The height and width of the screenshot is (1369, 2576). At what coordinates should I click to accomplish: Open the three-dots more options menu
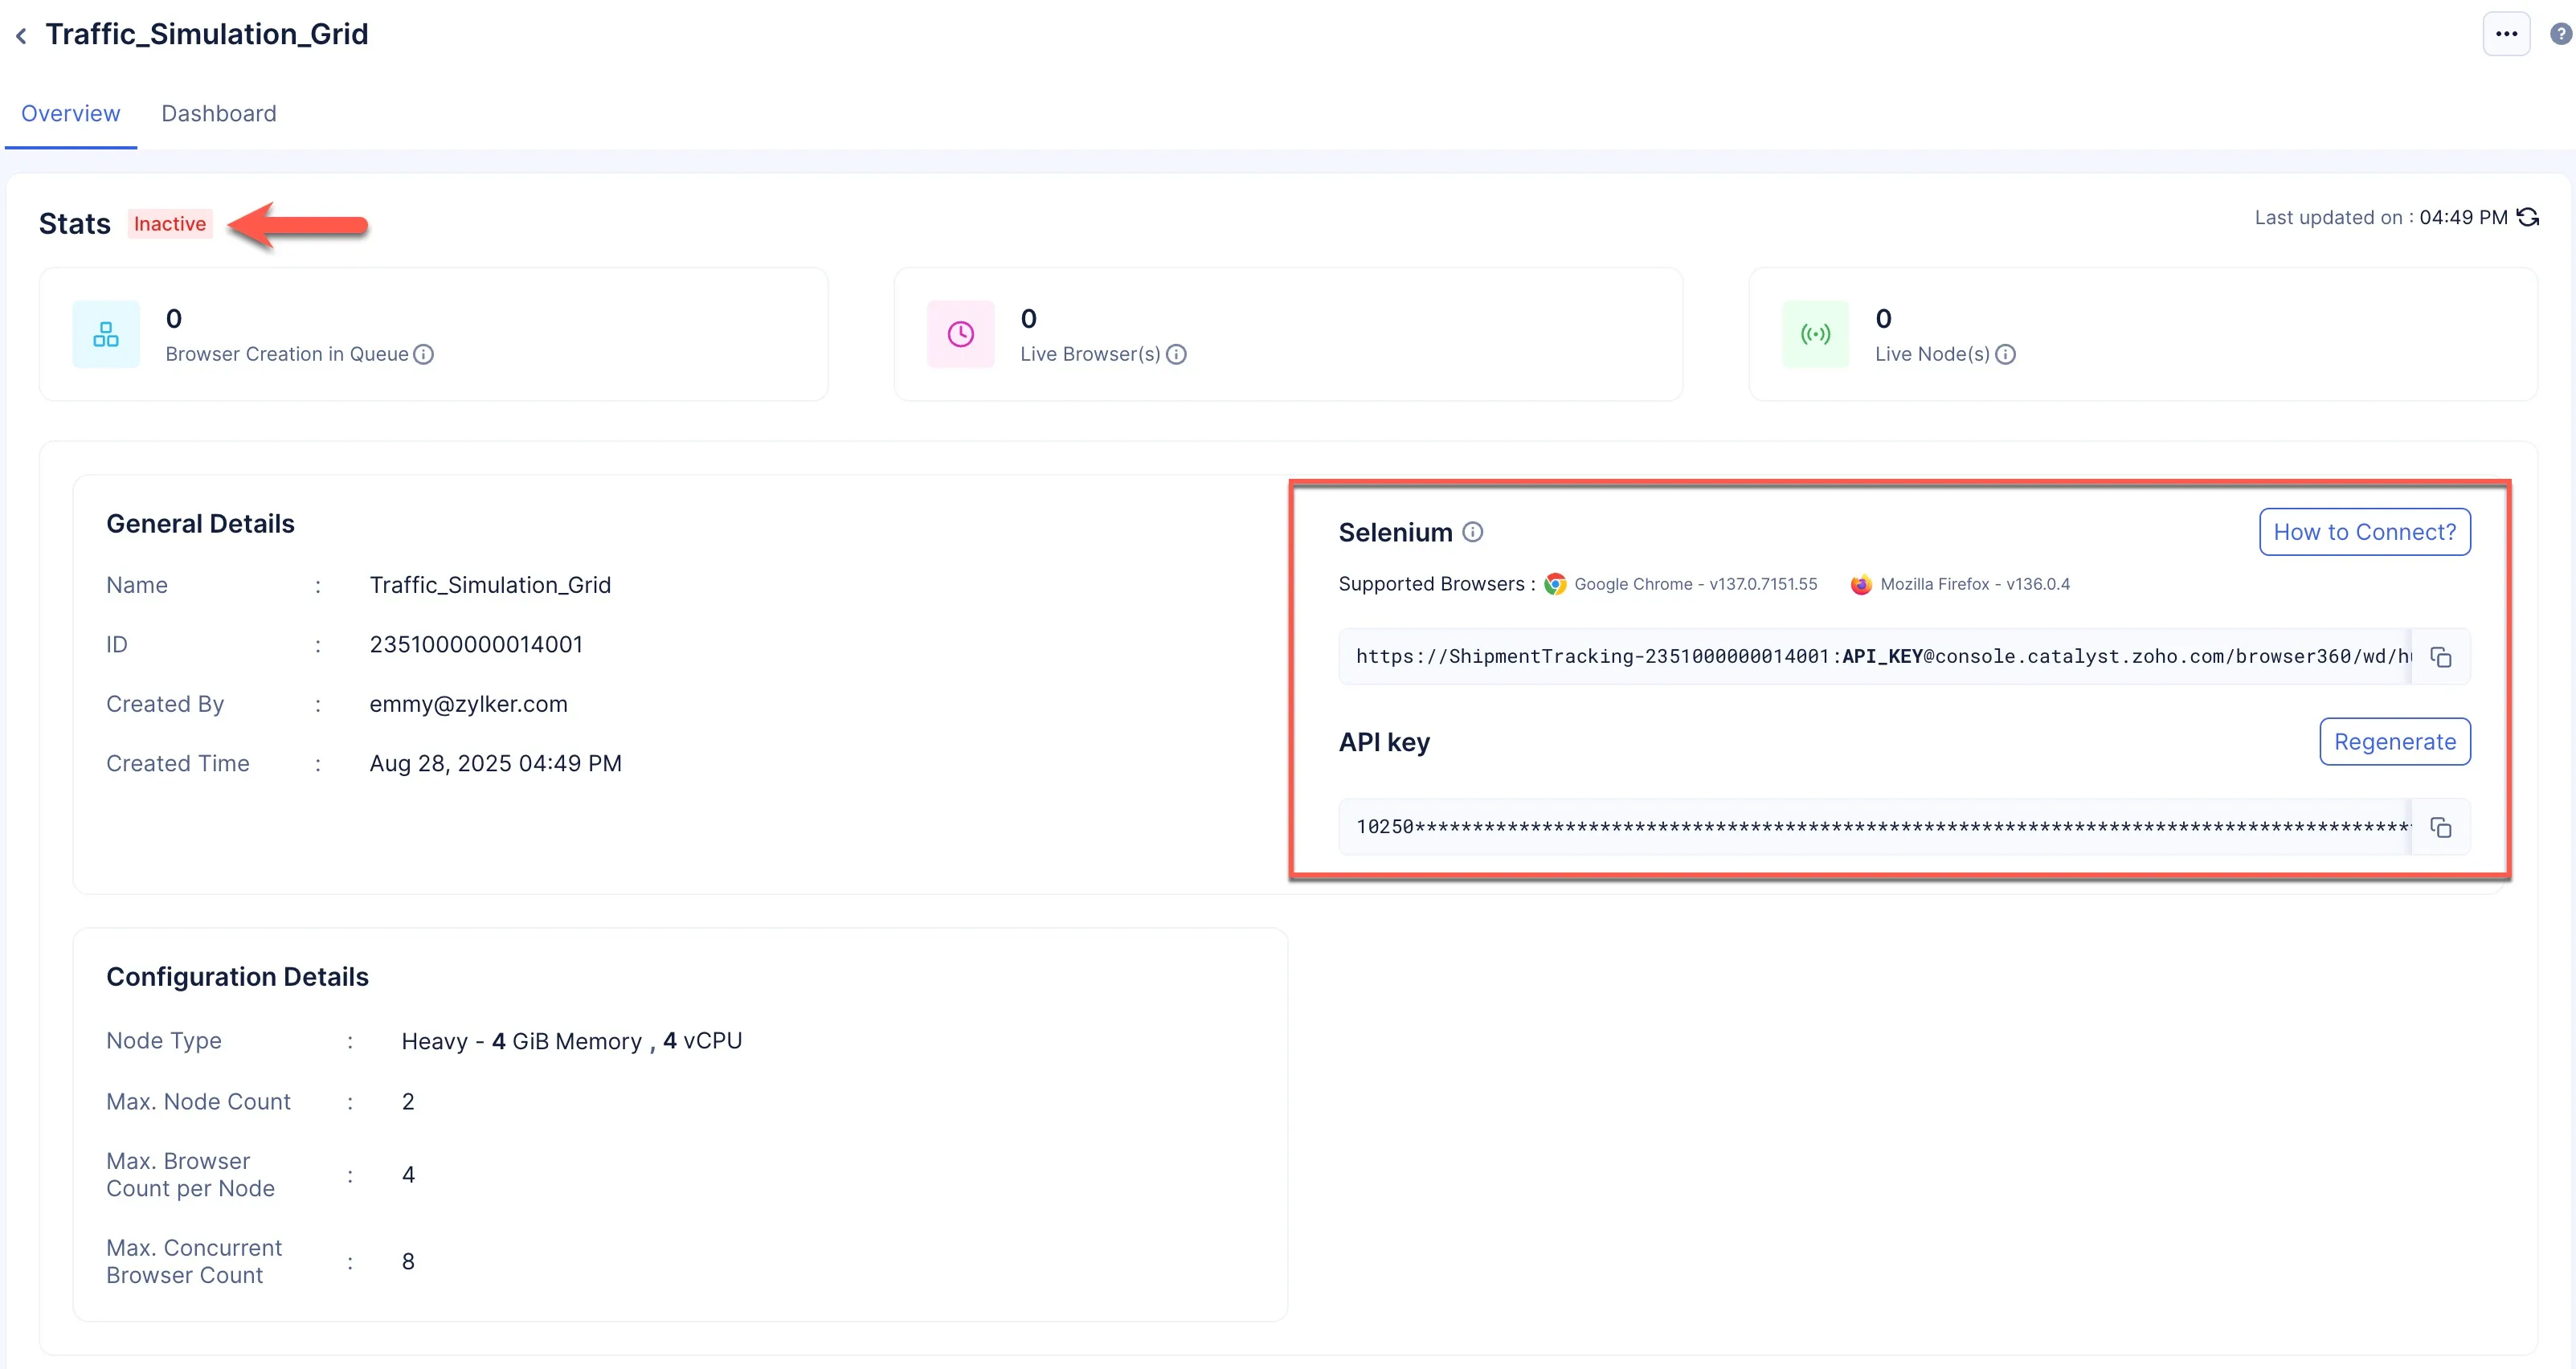[x=2505, y=34]
